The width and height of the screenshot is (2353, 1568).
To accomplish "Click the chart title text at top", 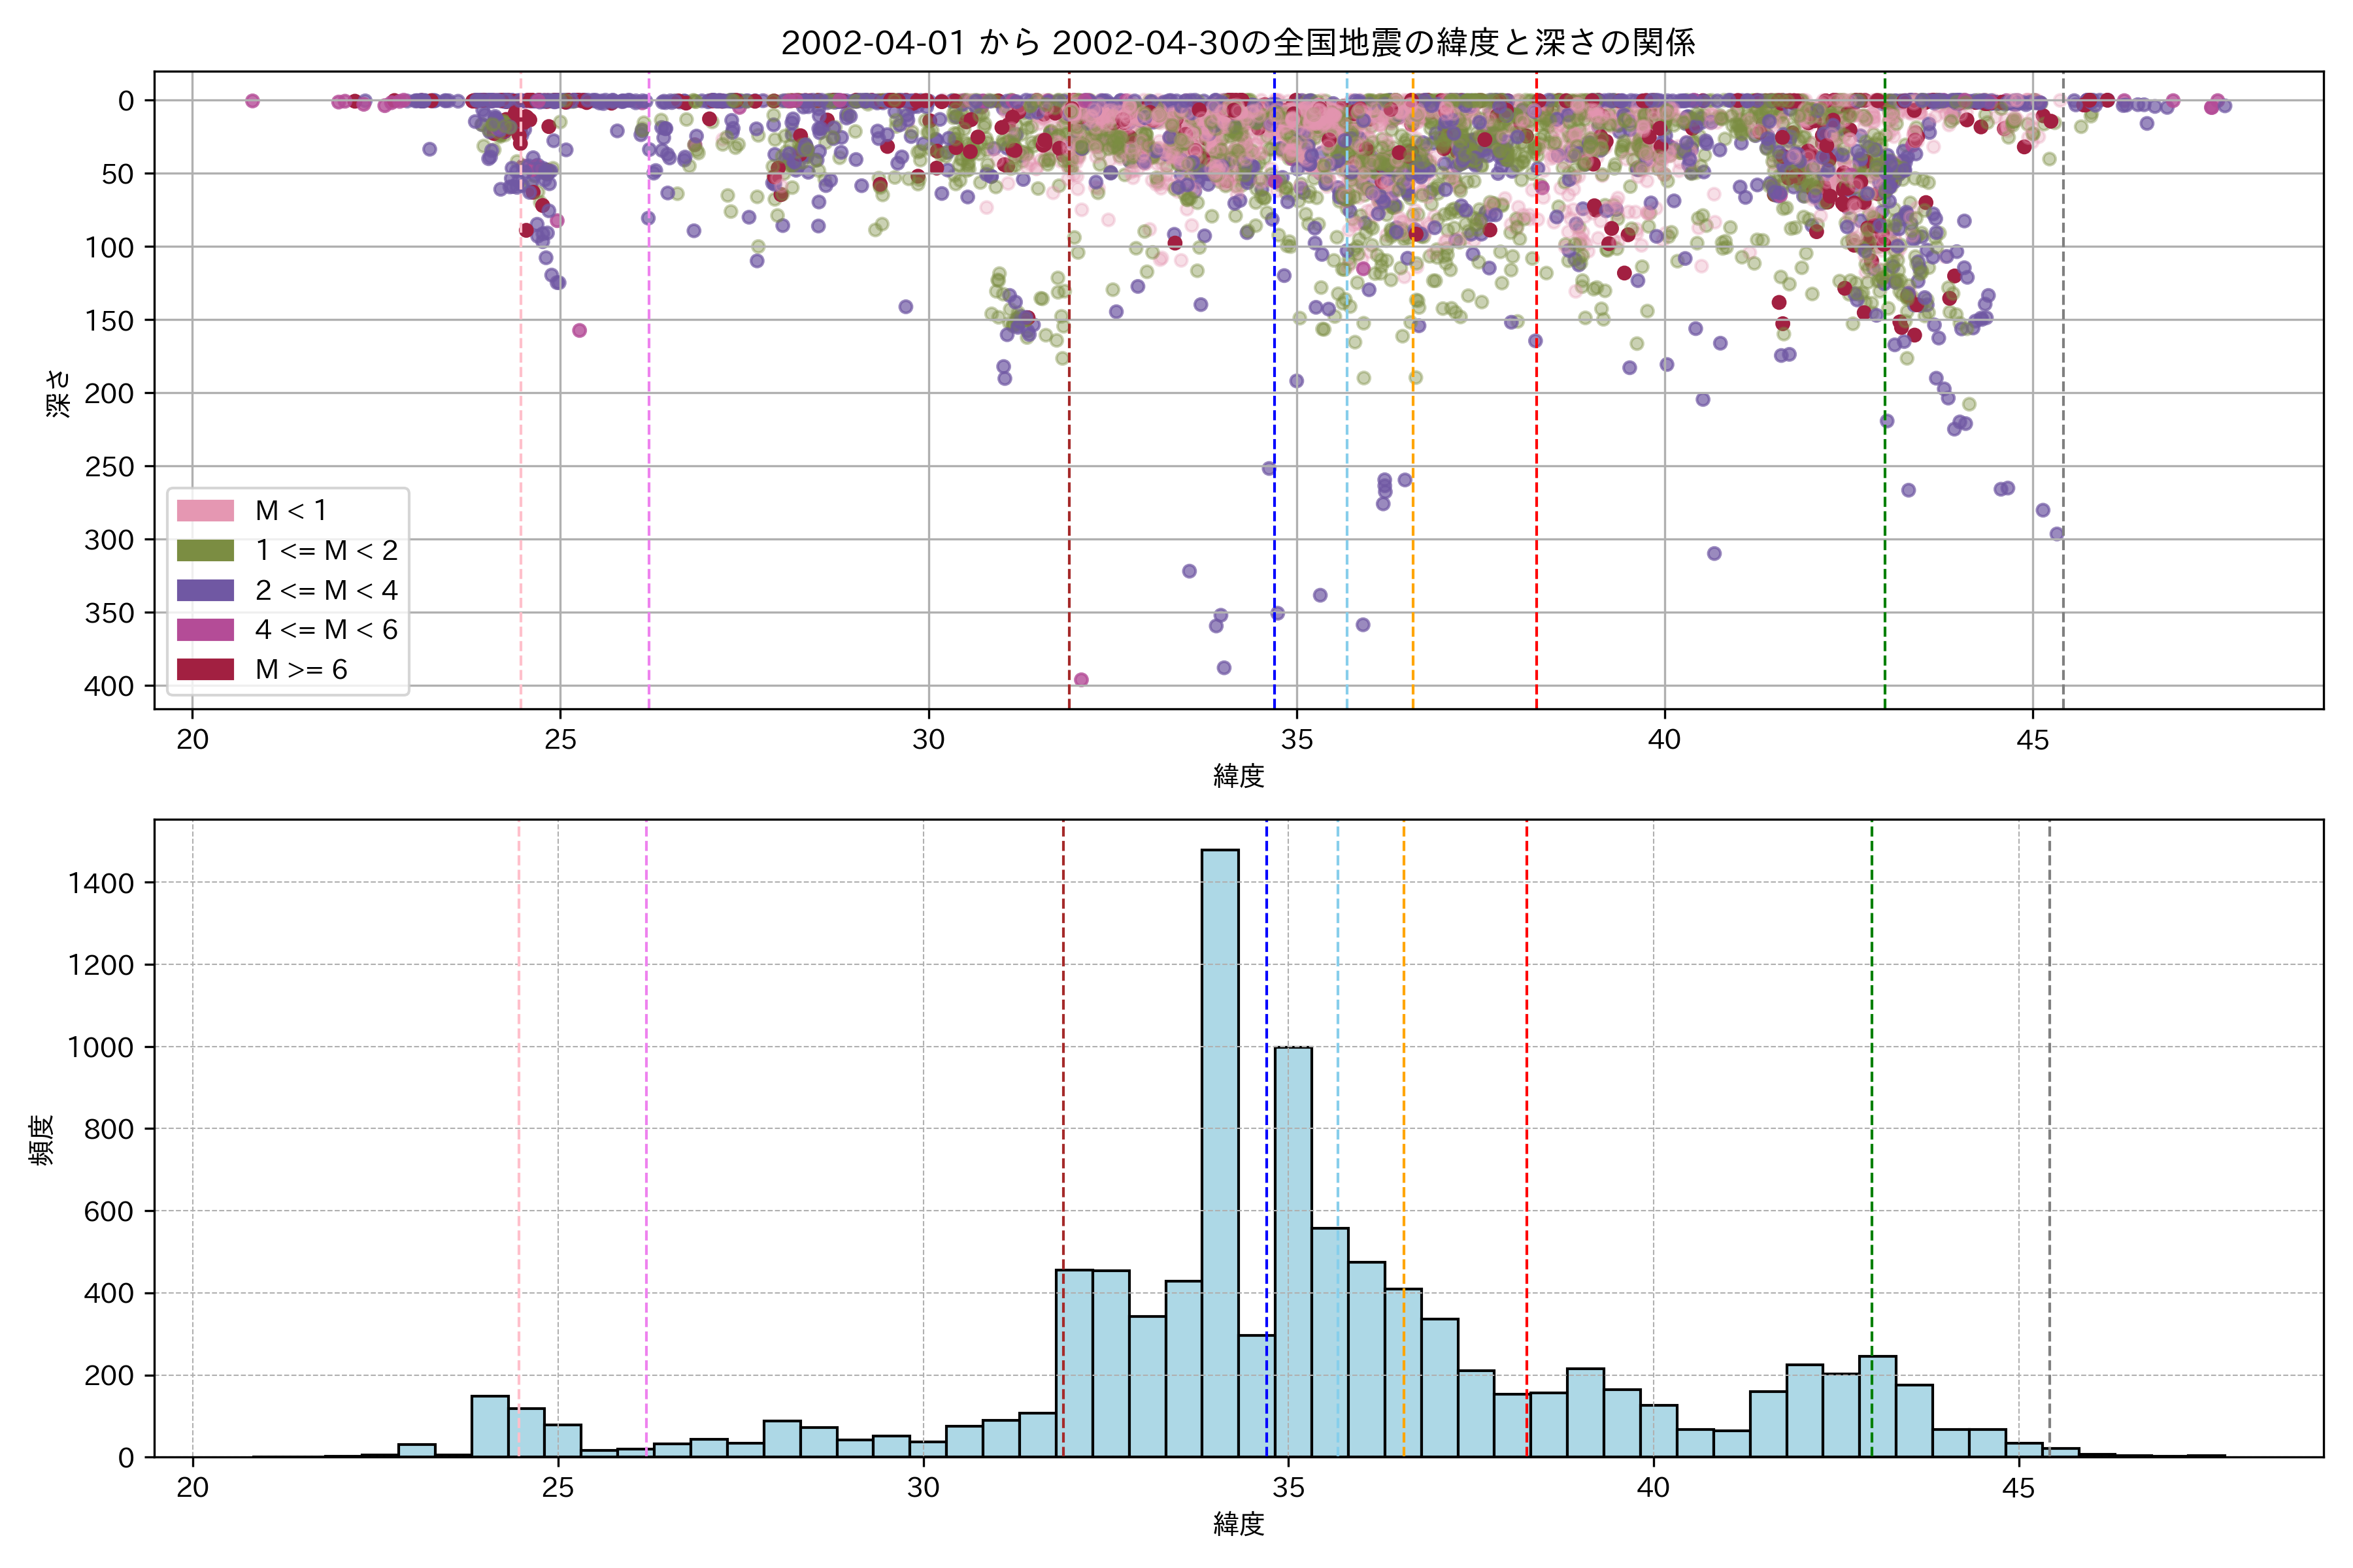I will click(x=1237, y=43).
